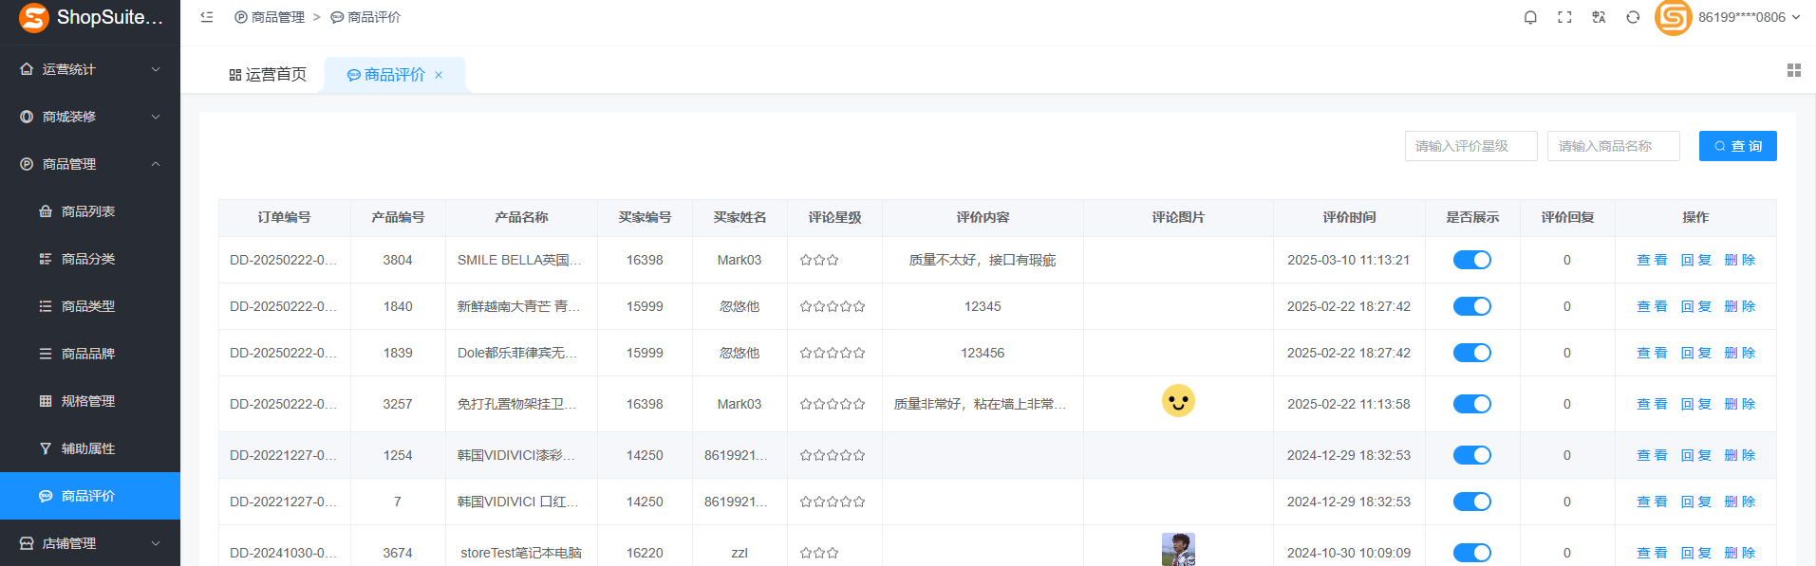The image size is (1816, 566).
Task: Collapse the sidebar with menu fold icon
Action: coord(207,17)
